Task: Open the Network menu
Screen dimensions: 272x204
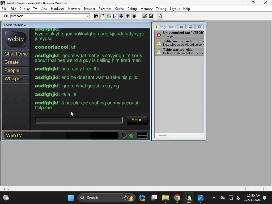Action: pos(74,9)
